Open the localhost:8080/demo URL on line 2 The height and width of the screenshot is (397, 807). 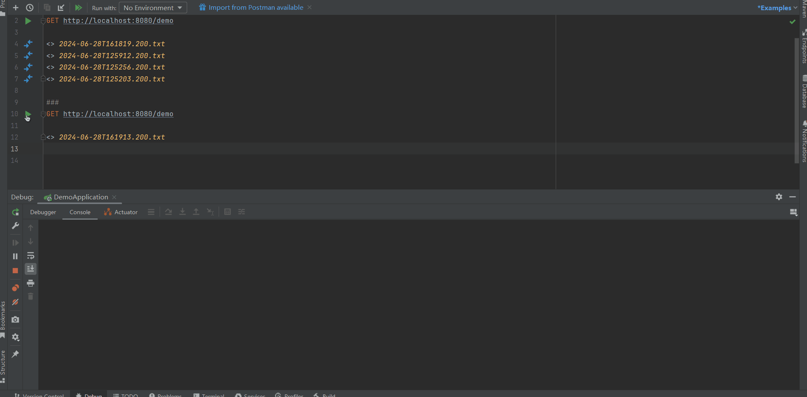point(118,20)
